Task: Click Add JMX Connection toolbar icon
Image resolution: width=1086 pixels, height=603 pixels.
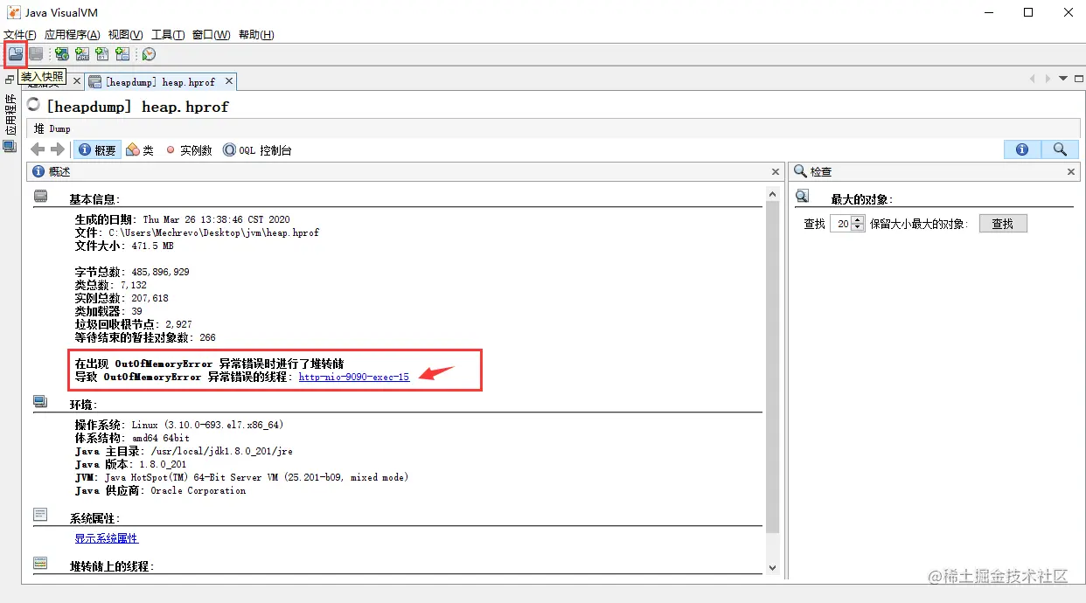Action: tap(82, 54)
